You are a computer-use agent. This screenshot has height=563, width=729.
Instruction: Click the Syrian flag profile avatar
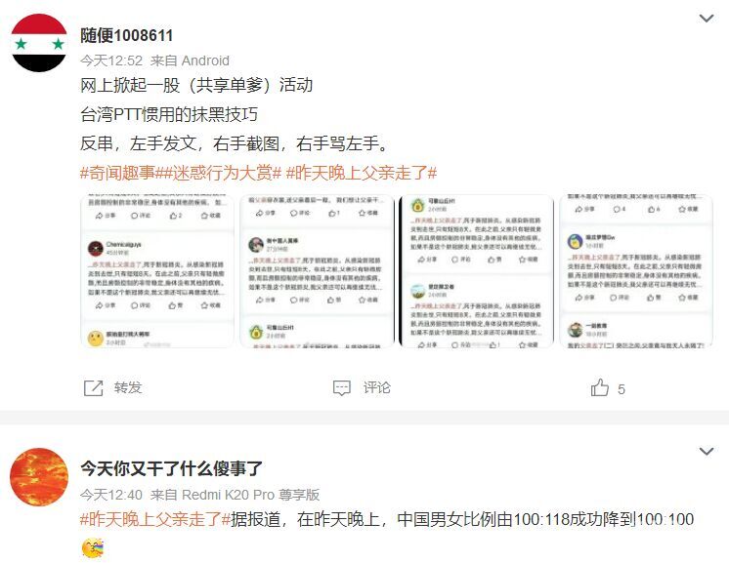click(39, 43)
